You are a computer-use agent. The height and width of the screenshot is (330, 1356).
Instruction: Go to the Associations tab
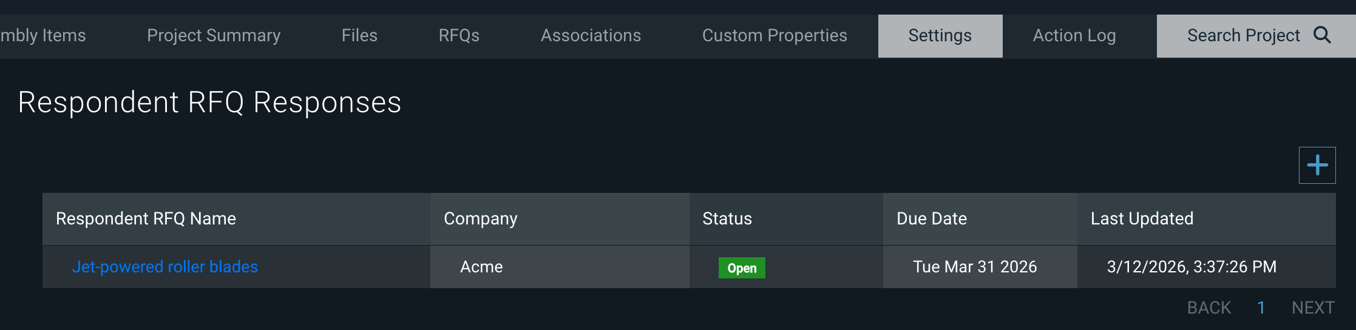pos(591,36)
